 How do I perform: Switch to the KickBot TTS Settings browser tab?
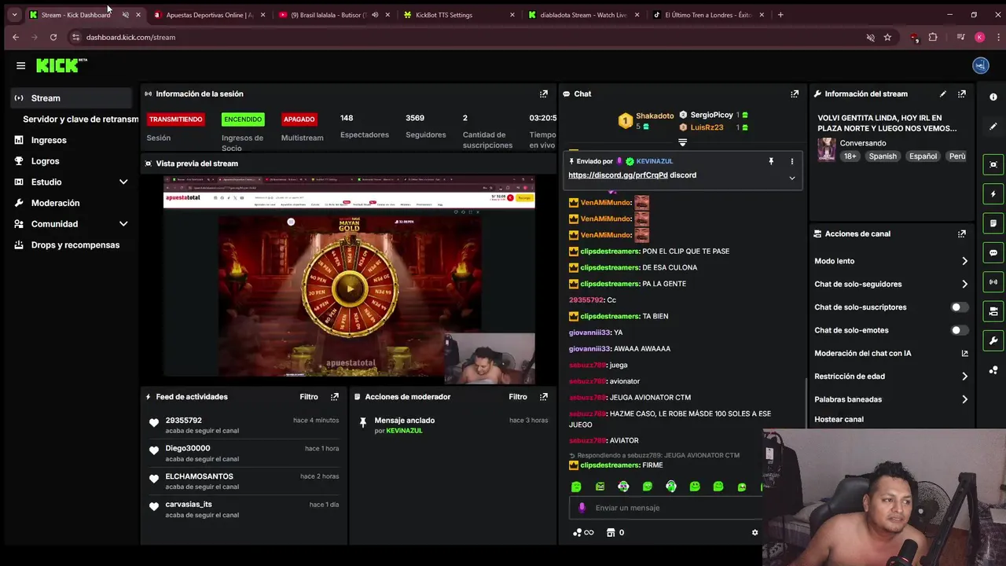tap(457, 15)
